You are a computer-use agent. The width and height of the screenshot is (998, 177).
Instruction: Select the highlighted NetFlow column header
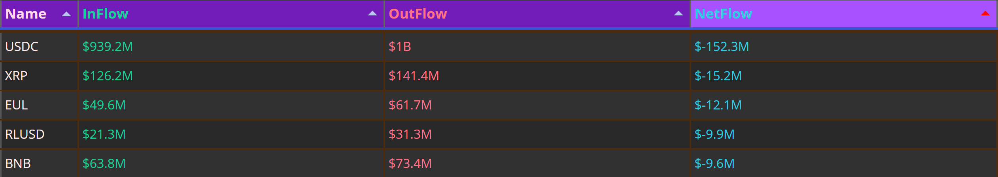(x=843, y=14)
